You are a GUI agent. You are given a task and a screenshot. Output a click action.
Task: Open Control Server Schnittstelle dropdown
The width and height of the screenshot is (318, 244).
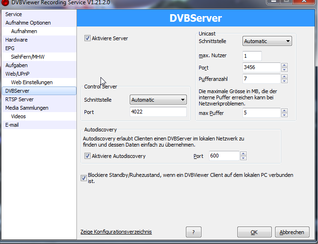tap(158, 100)
